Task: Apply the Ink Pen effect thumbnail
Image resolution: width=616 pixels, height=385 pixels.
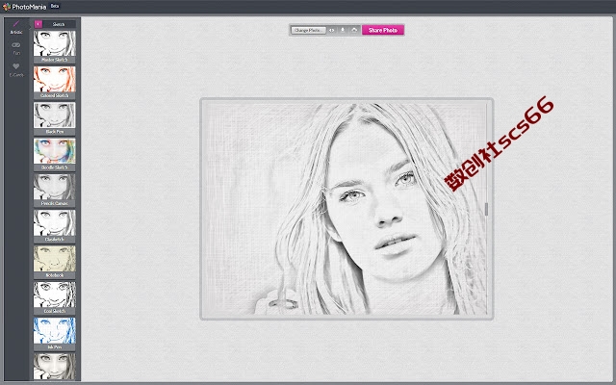Action: pos(54,331)
